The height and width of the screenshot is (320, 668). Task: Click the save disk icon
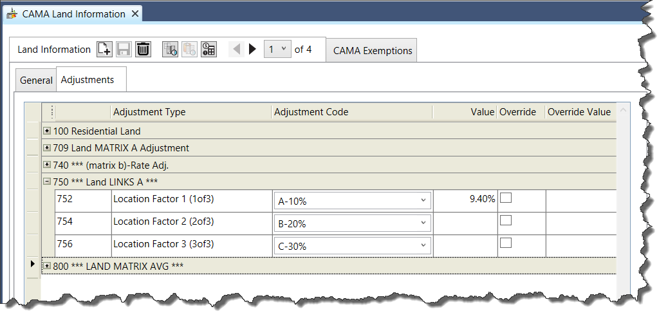(124, 50)
